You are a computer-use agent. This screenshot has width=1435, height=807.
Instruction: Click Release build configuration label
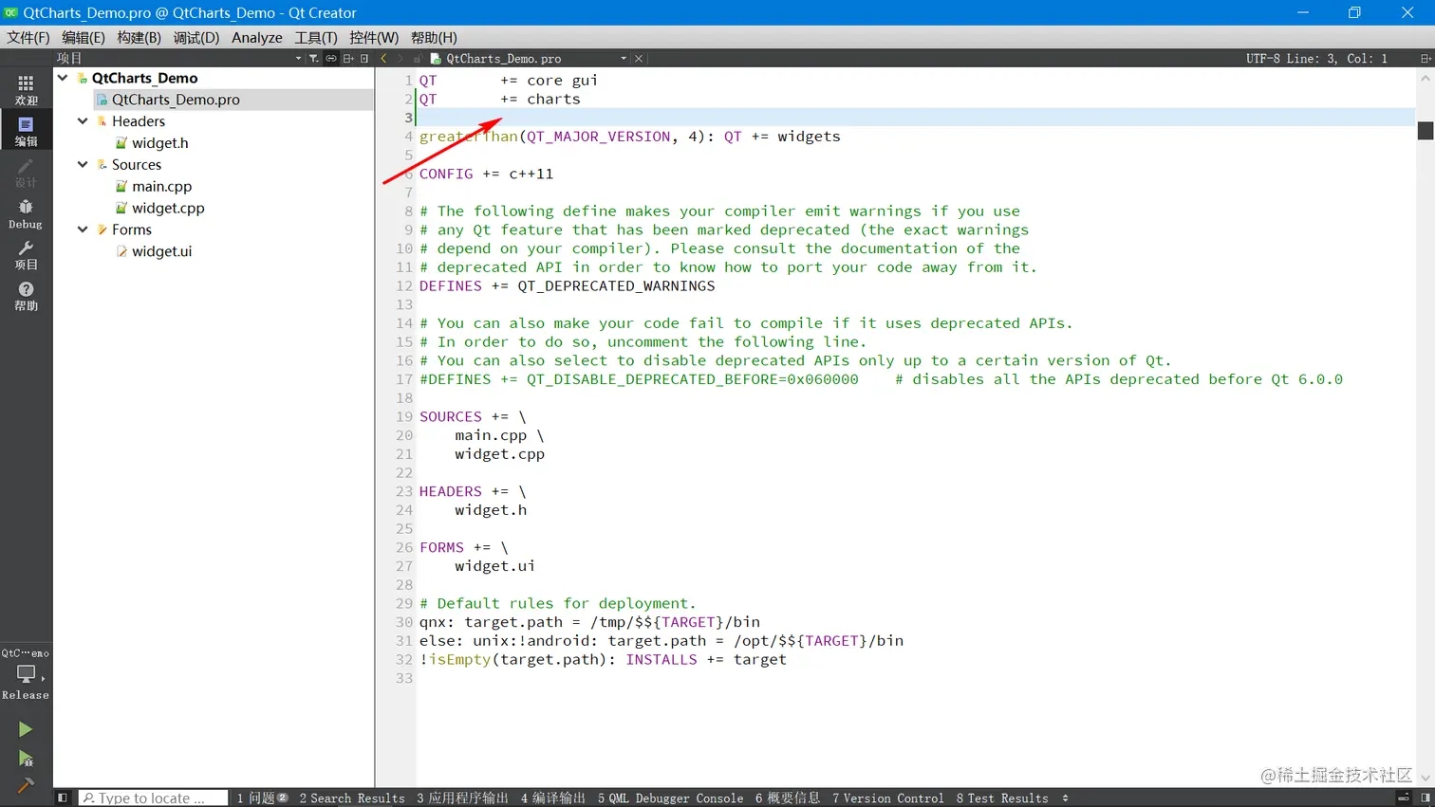26,695
